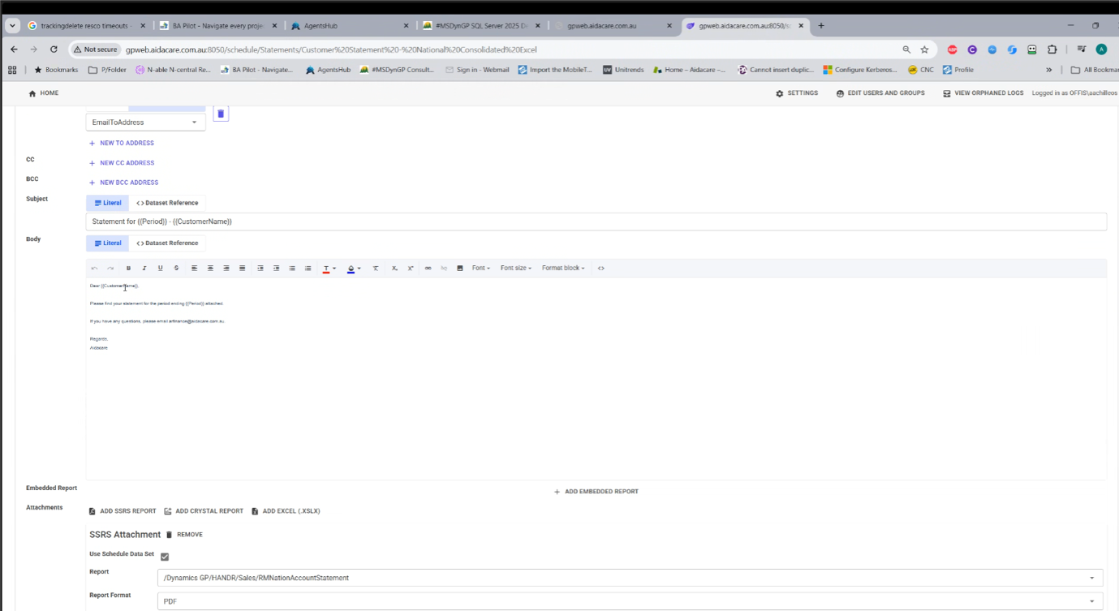Open the Font size dropdown
This screenshot has width=1119, height=611.
pyautogui.click(x=516, y=268)
